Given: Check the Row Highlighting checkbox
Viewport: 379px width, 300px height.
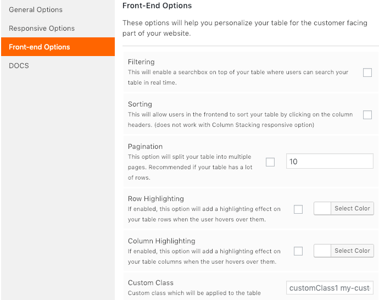Looking at the screenshot, I should [298, 209].
